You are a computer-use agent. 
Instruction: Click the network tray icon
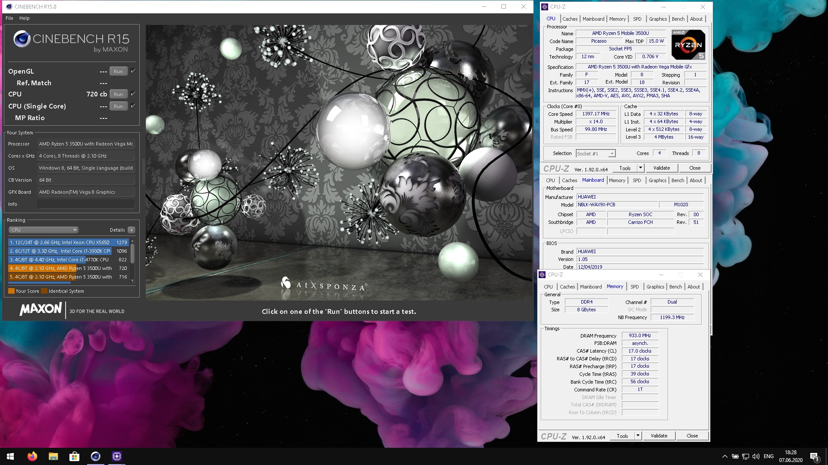coord(746,456)
